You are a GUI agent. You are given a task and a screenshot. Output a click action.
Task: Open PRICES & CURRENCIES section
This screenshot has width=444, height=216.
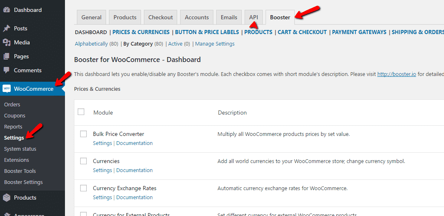(x=141, y=32)
